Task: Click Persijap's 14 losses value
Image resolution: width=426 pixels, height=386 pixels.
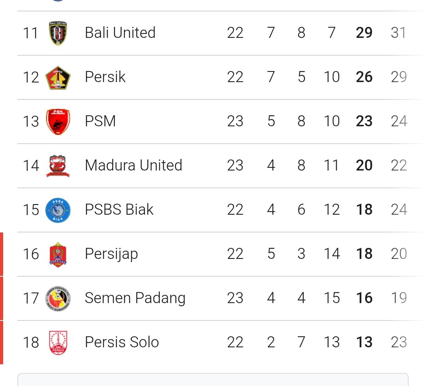Action: 331,254
